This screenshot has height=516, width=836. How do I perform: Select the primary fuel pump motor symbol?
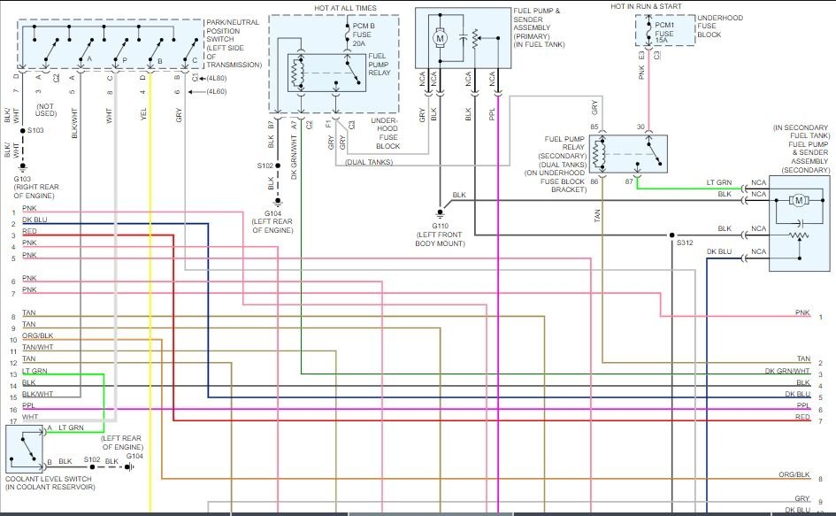coord(440,38)
